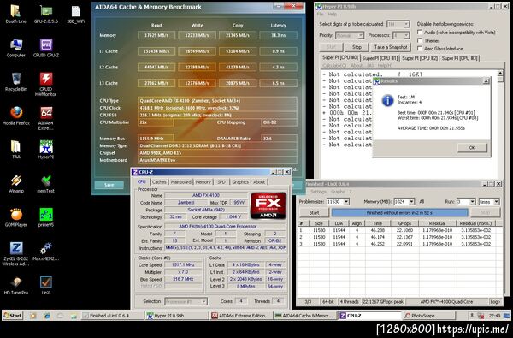Switch to Memory tab in CPU-Z
Viewport: 513px width, 338px height.
coord(203,181)
